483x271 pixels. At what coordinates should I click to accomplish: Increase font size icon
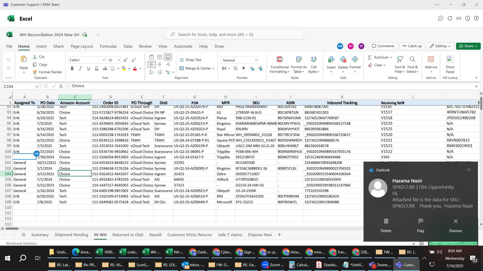click(126, 60)
